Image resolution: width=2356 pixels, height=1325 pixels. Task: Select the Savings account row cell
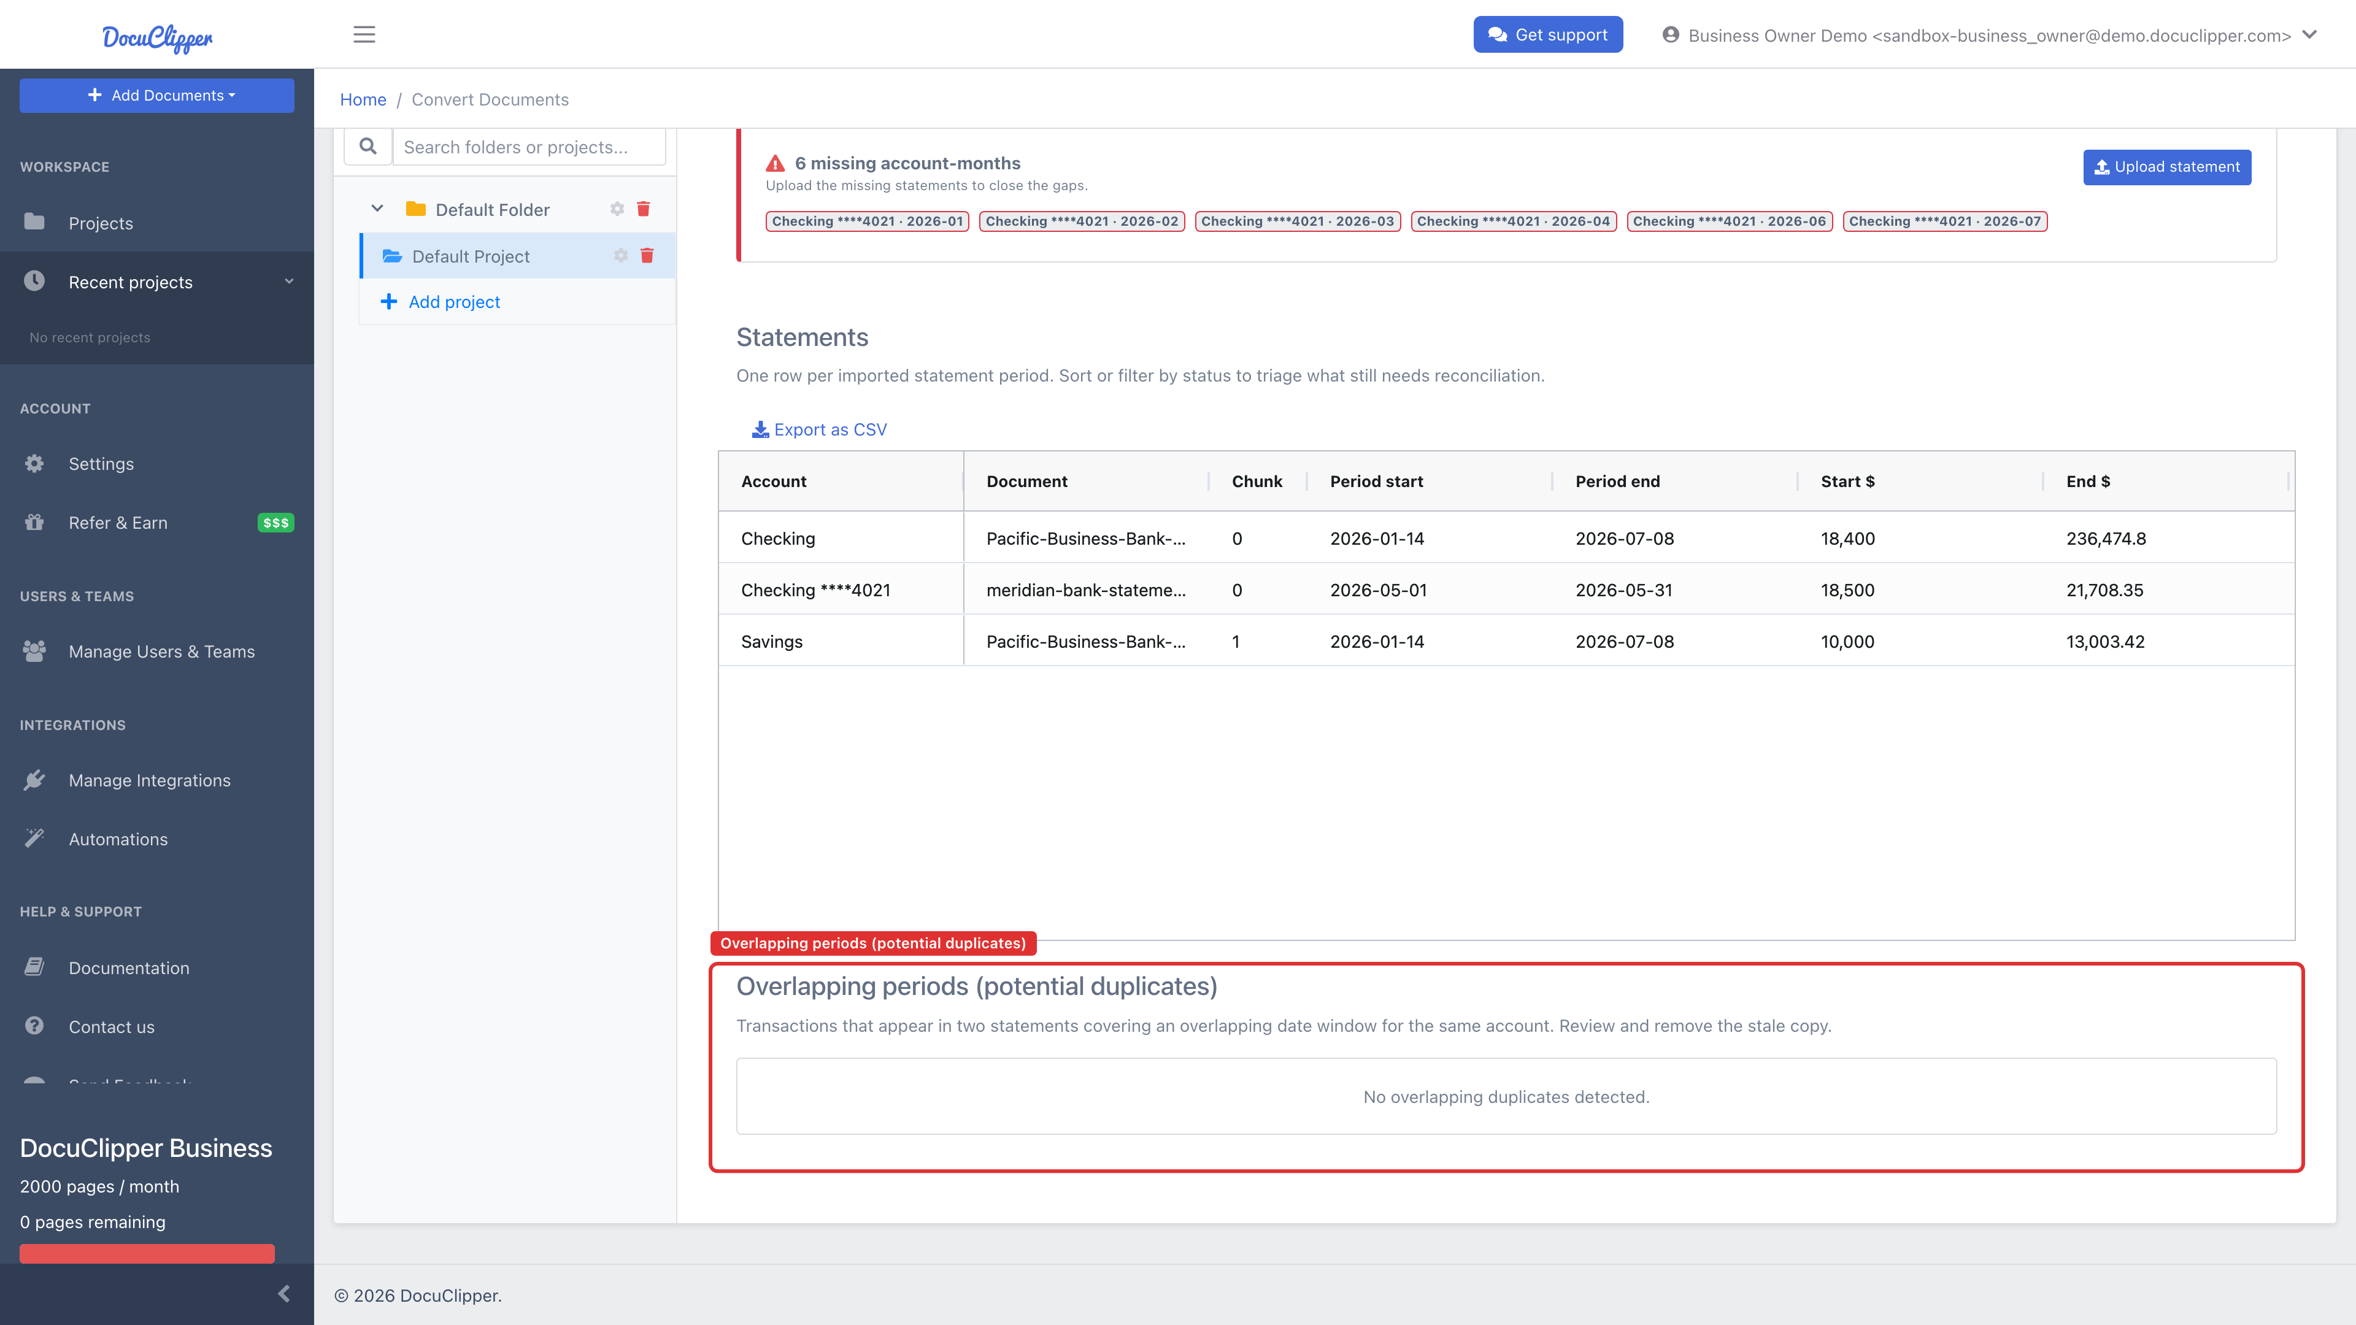point(841,642)
